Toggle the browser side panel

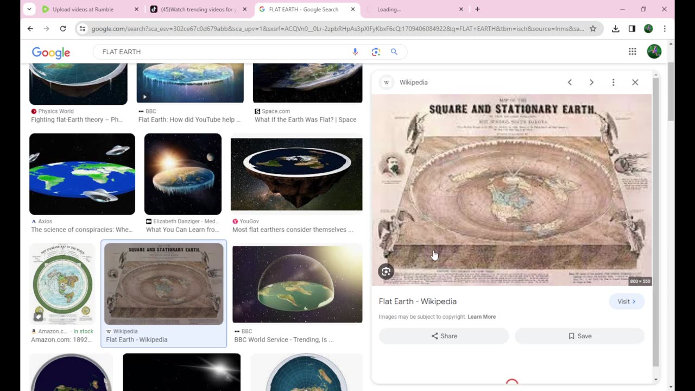[632, 29]
